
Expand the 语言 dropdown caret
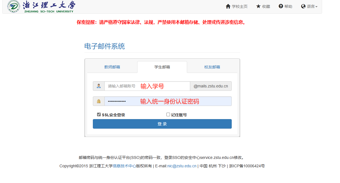(316, 7)
